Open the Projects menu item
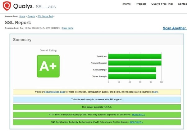Image resolution: width=187 pixels, height=131 pixels. click(141, 4)
